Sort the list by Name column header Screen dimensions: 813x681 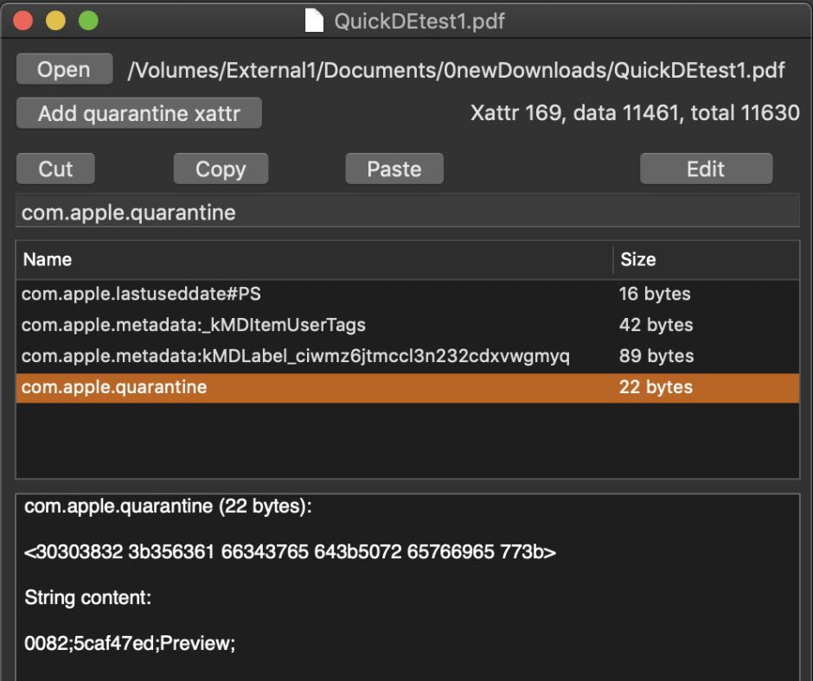313,259
